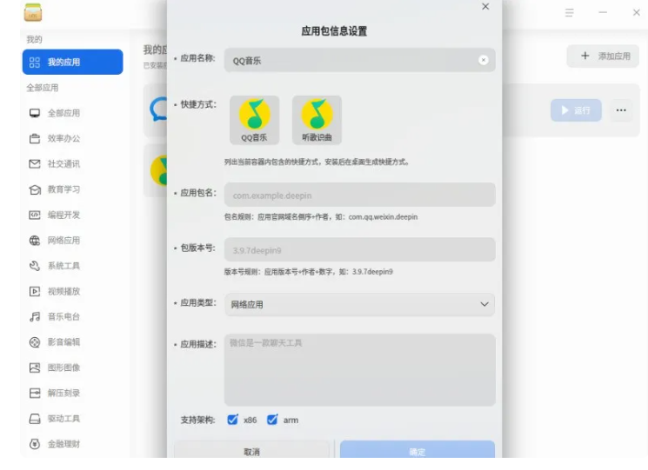The height and width of the screenshot is (470, 648).
Task: Click the 驱动工具 drive icon
Action: 35,419
